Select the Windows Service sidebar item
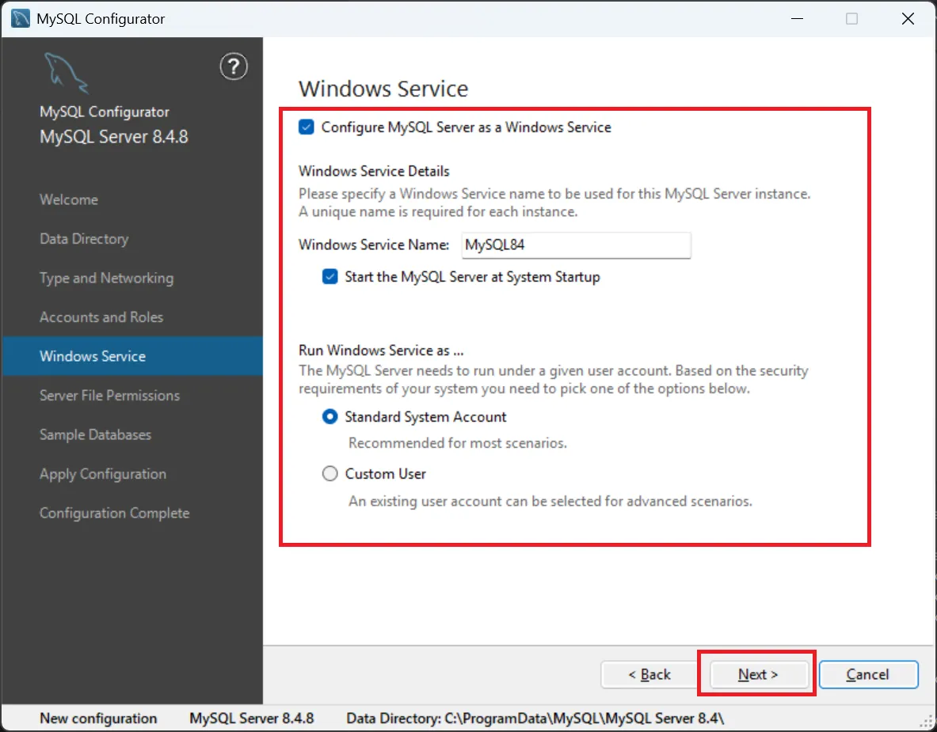The width and height of the screenshot is (937, 732). point(93,356)
